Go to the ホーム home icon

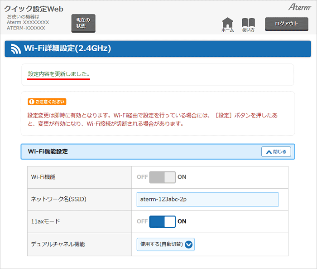click(x=227, y=24)
